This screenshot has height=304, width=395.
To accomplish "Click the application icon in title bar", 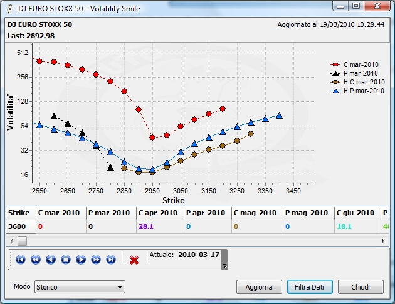I will 10,9.
